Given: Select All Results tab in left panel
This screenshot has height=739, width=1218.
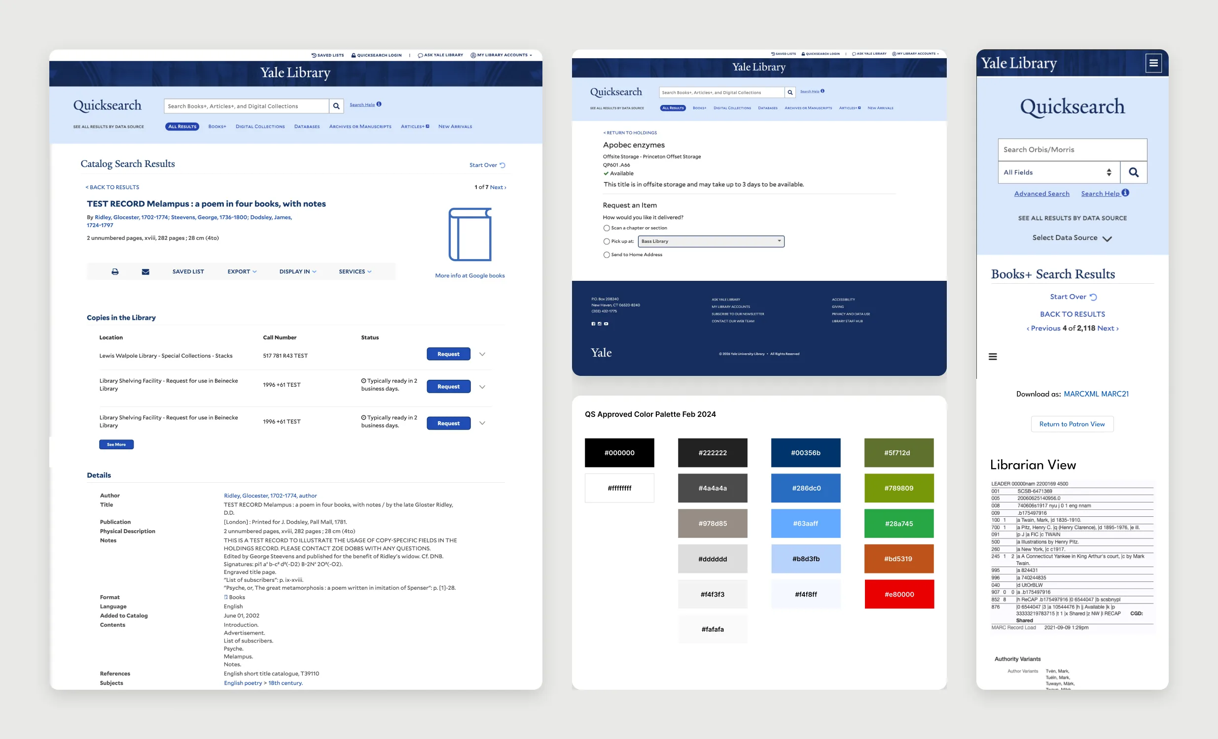Looking at the screenshot, I should coord(182,127).
